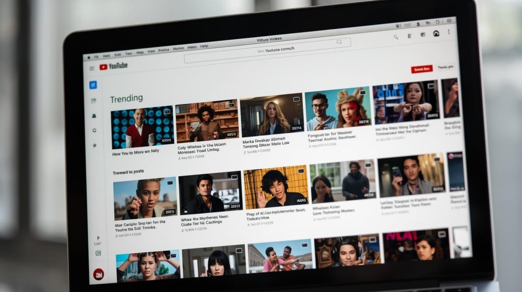
Task: Open the hamburger menu beside YouTube logo
Action: [x=92, y=68]
